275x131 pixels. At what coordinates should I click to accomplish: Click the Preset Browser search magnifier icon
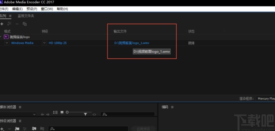[52, 129]
